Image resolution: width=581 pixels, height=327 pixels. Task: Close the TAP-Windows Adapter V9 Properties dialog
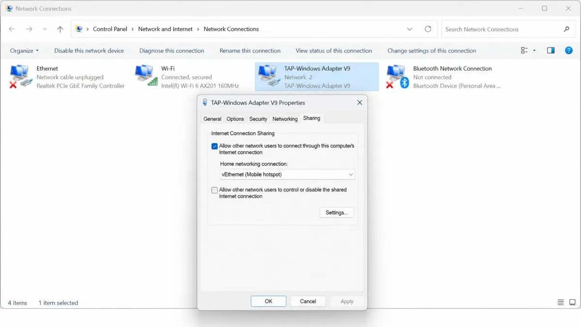click(x=359, y=103)
